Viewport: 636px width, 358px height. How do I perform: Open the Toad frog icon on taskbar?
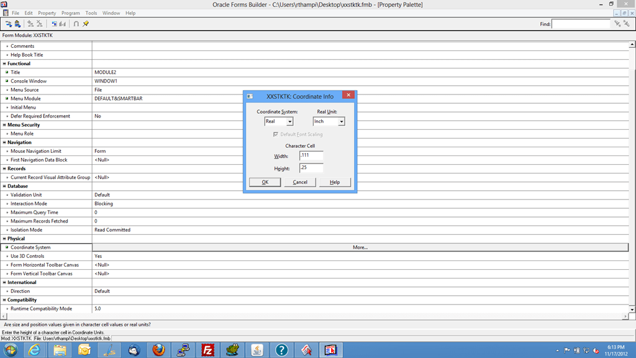232,350
